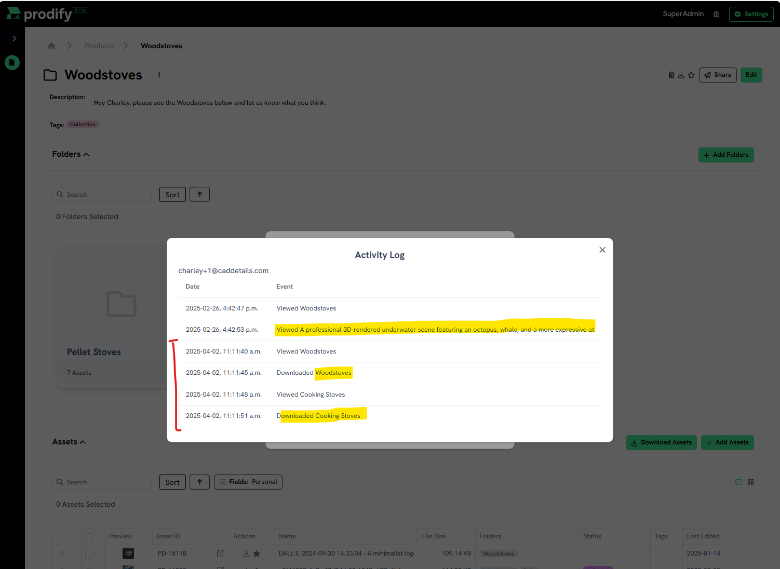Download the Woodstoves folder via header icon
This screenshot has height=569, width=780.
[x=681, y=75]
